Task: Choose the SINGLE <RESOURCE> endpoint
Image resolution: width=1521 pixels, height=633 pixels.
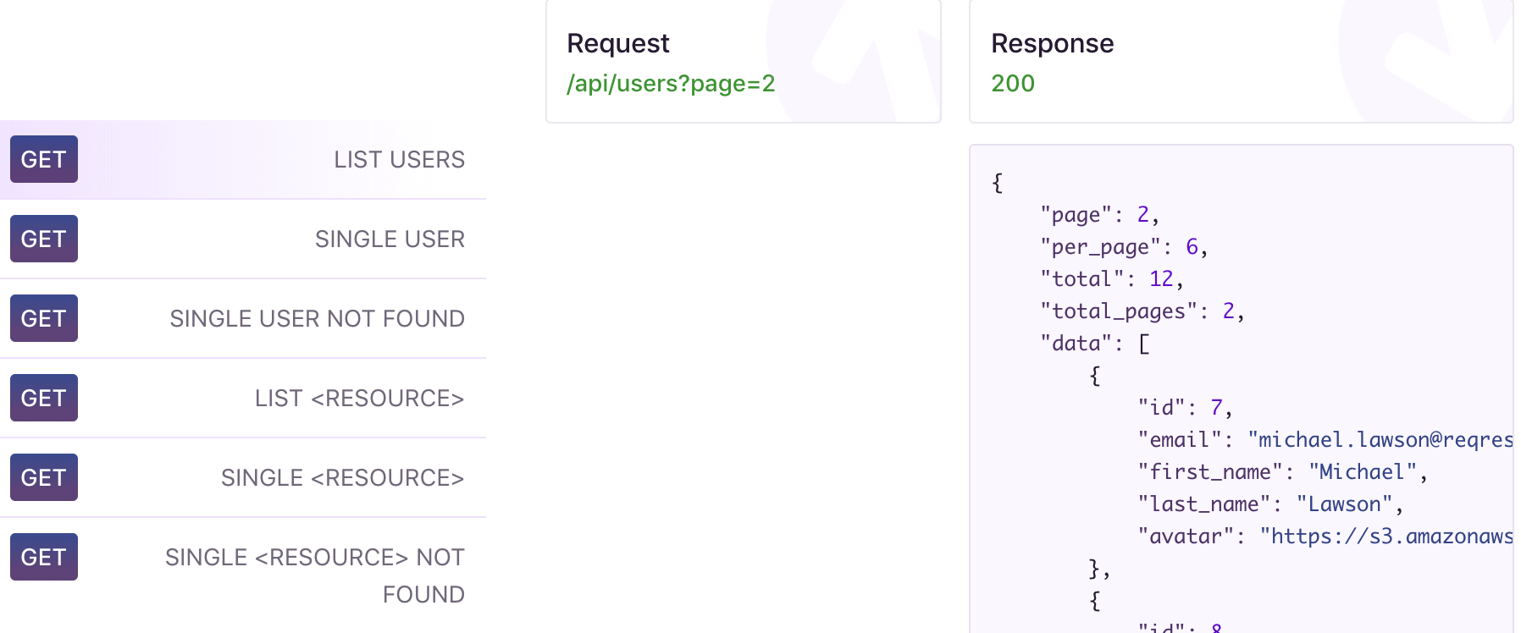Action: (342, 477)
